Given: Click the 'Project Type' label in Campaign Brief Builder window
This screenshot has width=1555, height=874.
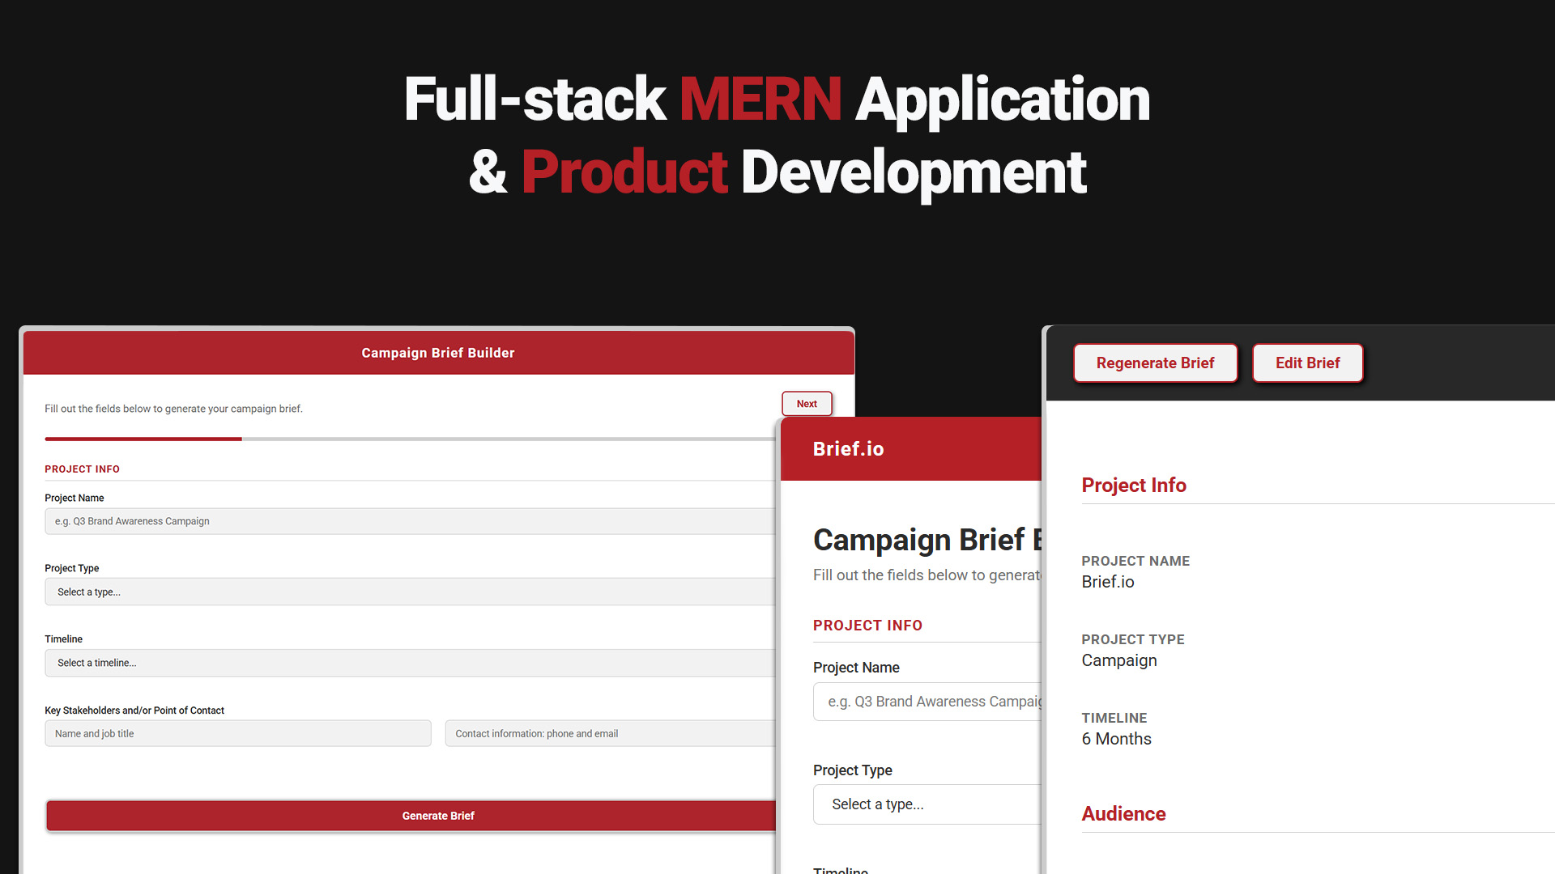Looking at the screenshot, I should click(72, 568).
